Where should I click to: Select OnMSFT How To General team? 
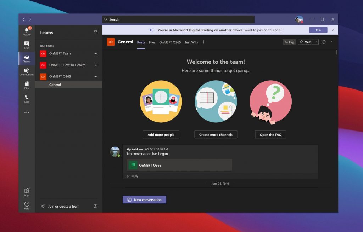click(x=68, y=65)
